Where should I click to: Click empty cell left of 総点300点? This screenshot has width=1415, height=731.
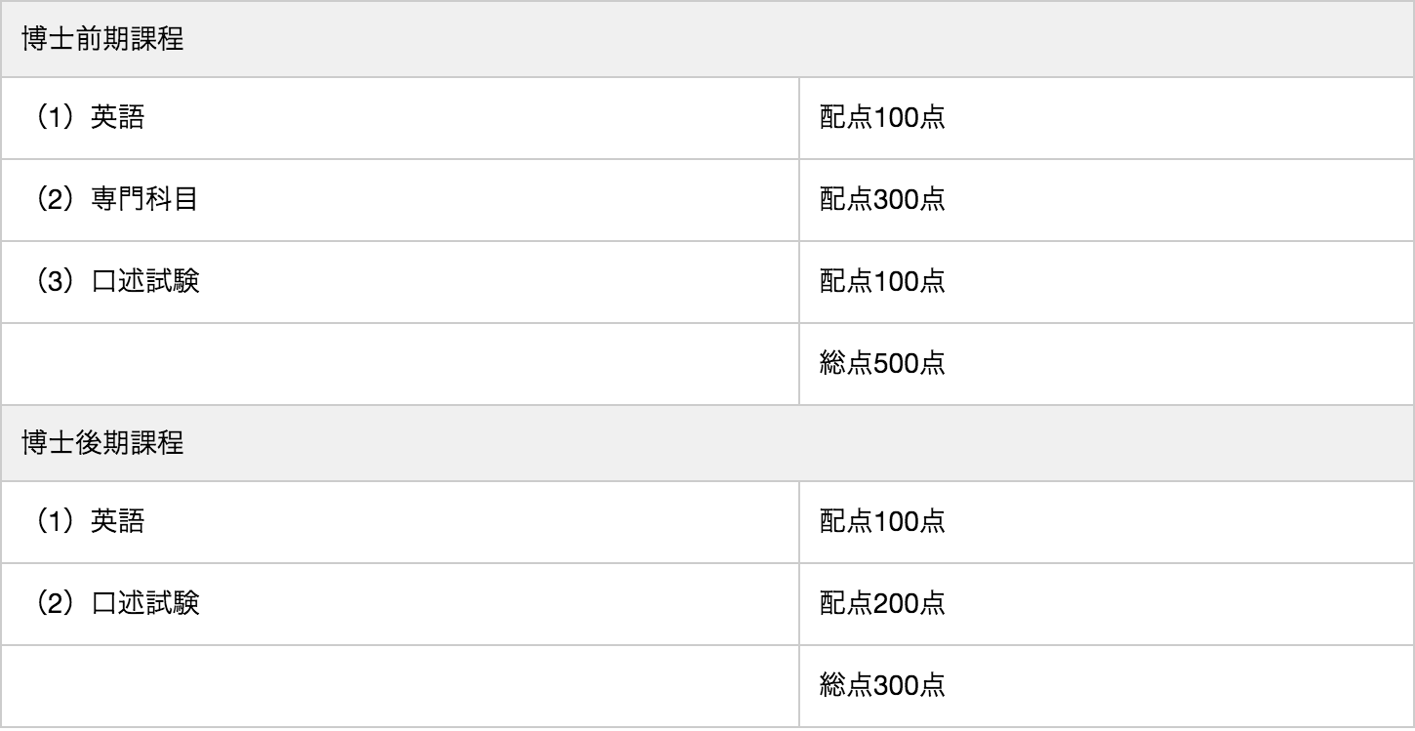point(399,686)
